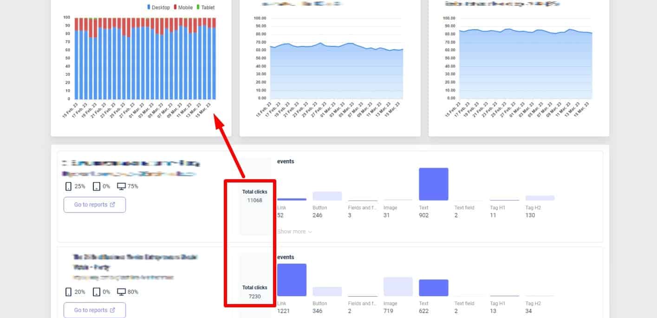Click the tablet icon in the first page card
The height and width of the screenshot is (318, 657).
pos(97,186)
